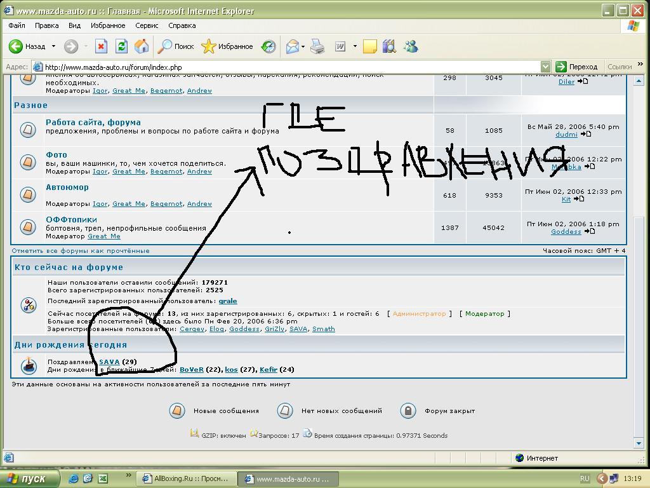
Task: Expand the Ссылки links chevron
Action: 640,64
